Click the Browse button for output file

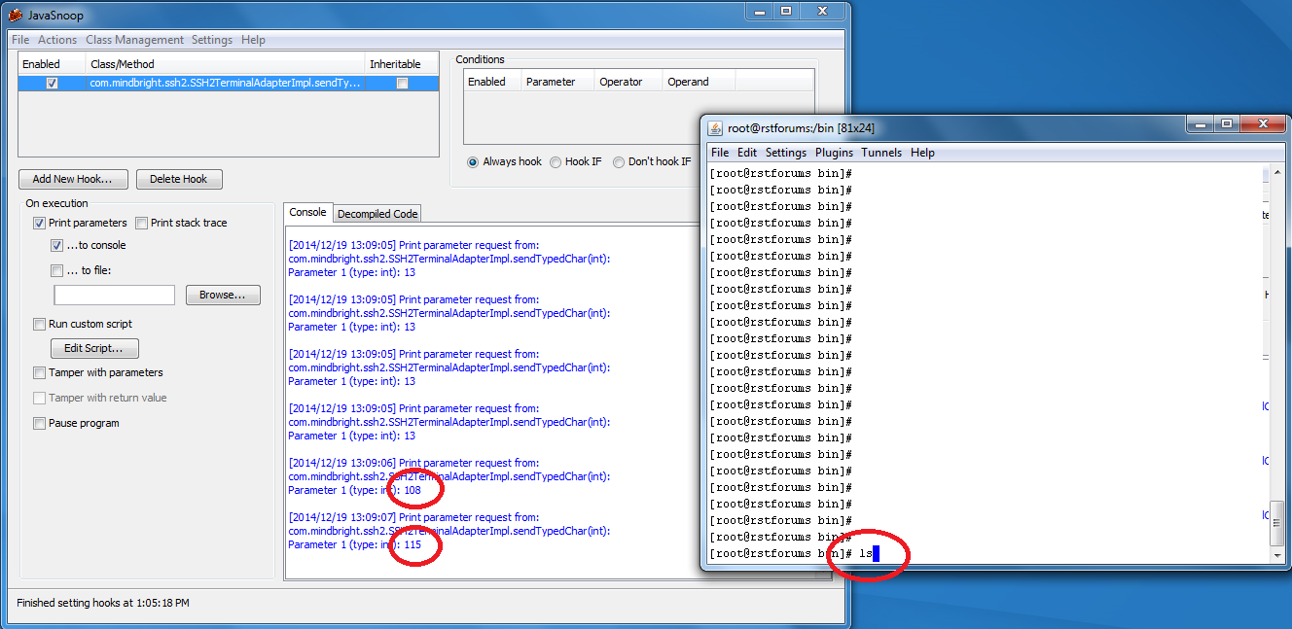tap(223, 295)
